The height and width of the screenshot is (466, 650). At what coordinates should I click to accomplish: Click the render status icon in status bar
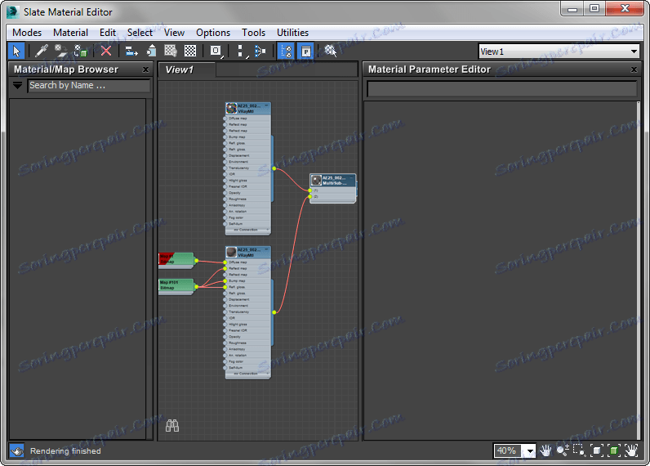point(17,451)
